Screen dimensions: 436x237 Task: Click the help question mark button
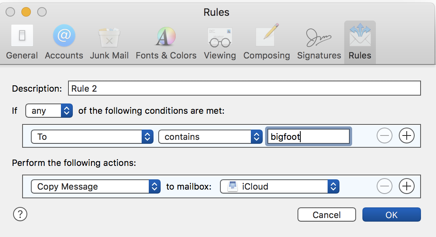(20, 214)
